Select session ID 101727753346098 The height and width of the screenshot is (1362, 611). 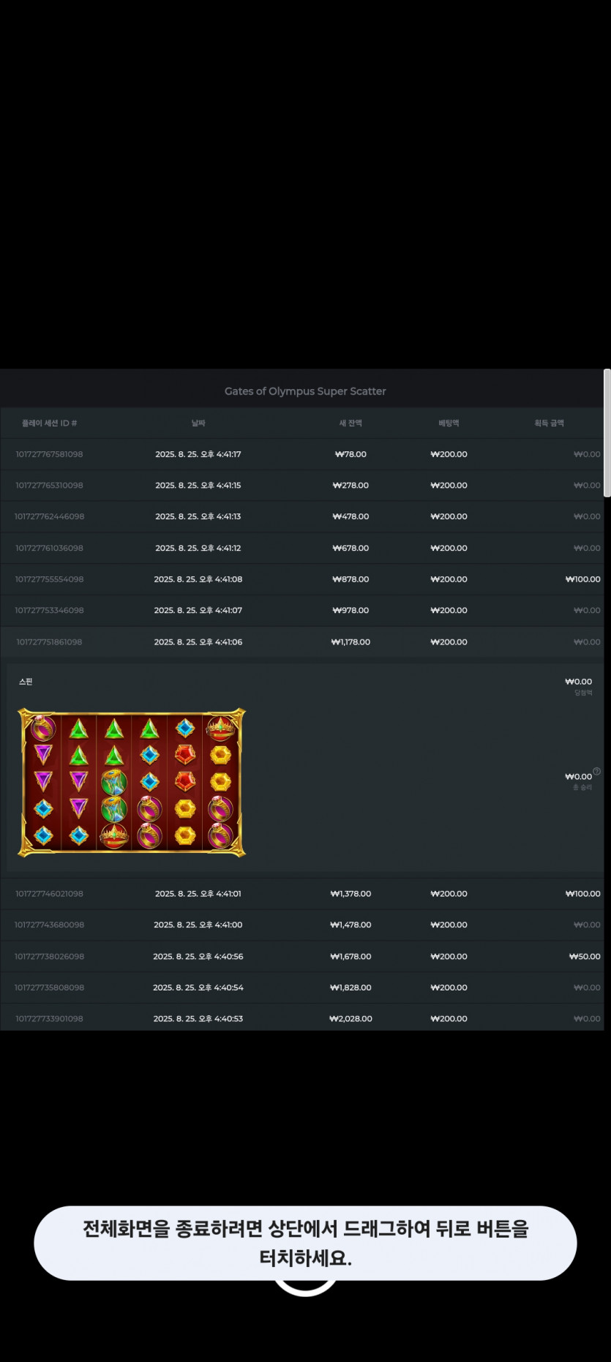point(49,611)
